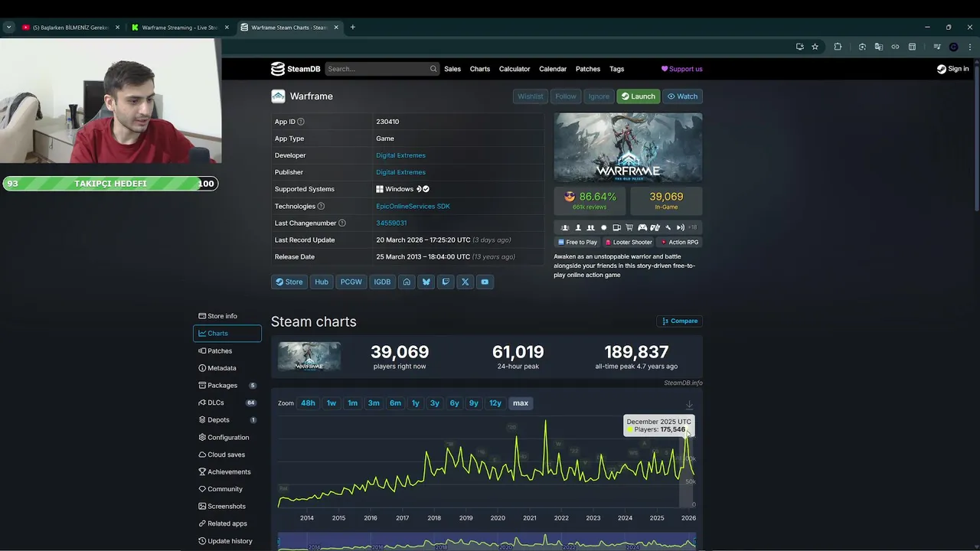
Task: Click the chart download arrow icon
Action: (689, 404)
